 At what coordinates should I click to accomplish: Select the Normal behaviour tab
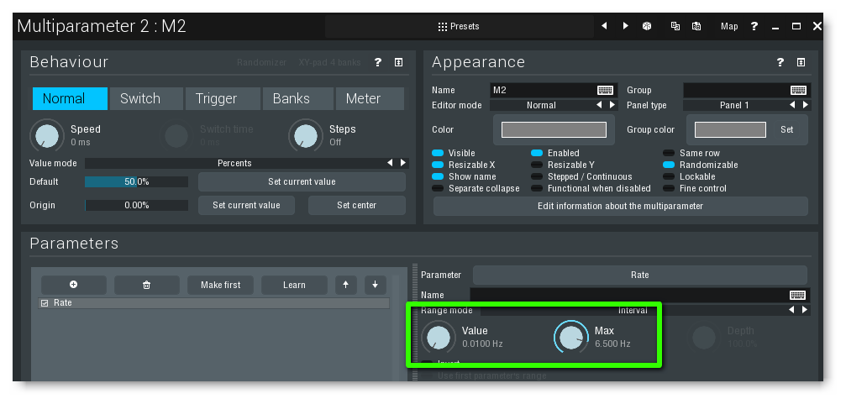[x=70, y=99]
